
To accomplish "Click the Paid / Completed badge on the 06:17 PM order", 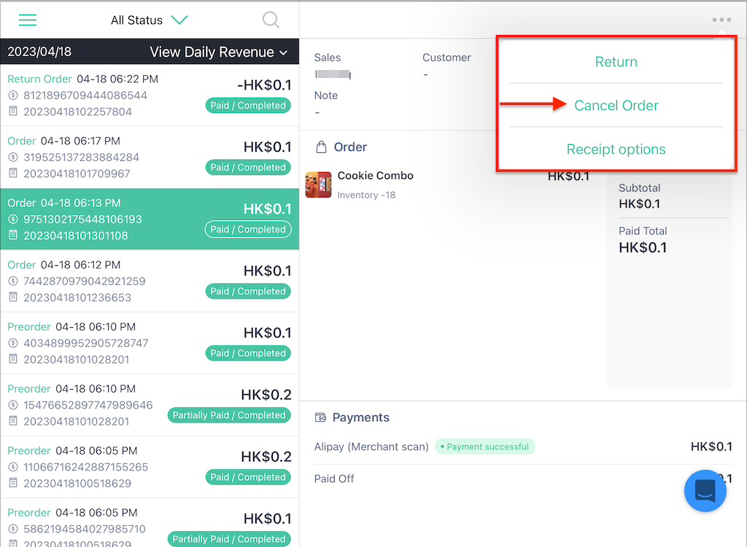I will [248, 167].
